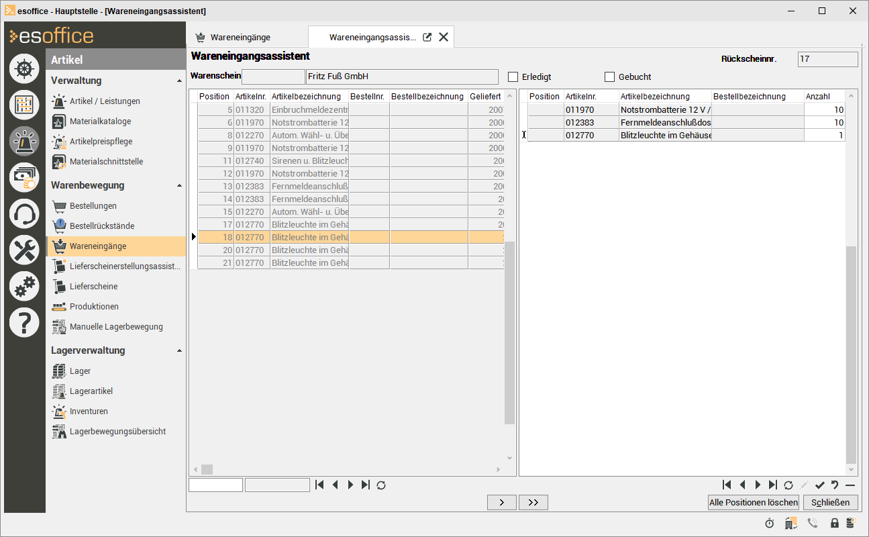Image resolution: width=869 pixels, height=537 pixels.
Task: Switch to the Wareneingänge tab
Action: pyautogui.click(x=240, y=38)
